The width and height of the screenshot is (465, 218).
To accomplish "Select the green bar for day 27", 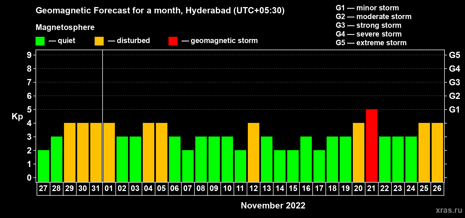I will click(x=43, y=166).
